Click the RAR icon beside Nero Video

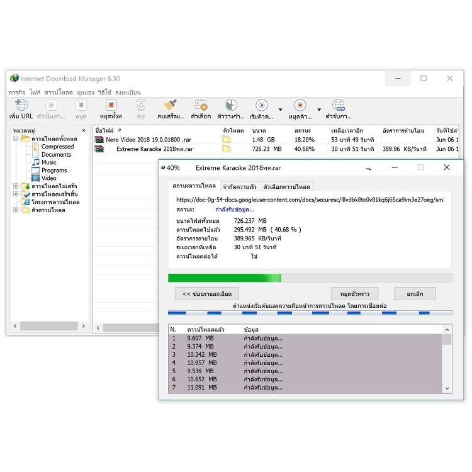(99, 139)
